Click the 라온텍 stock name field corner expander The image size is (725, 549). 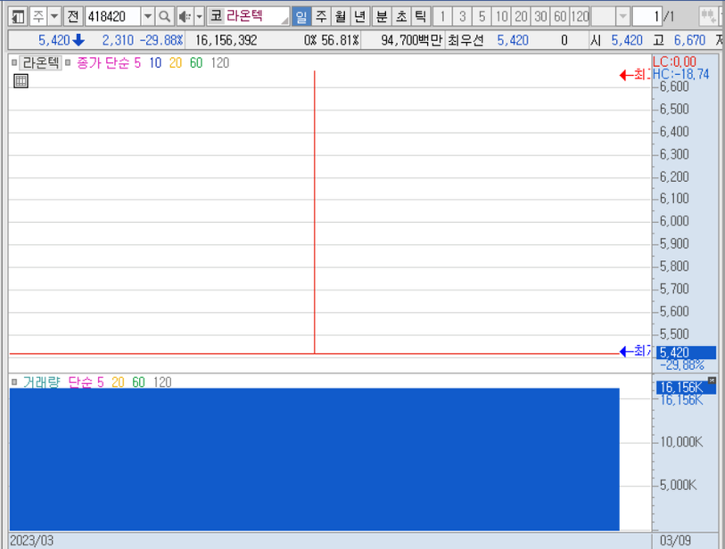click(284, 20)
